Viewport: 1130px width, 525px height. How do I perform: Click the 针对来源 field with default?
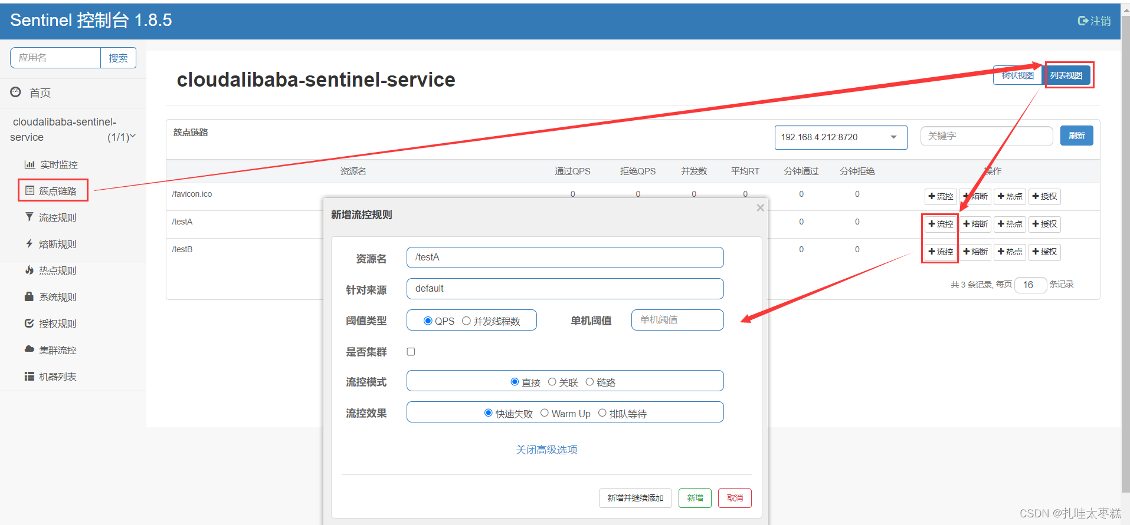pyautogui.click(x=565, y=289)
